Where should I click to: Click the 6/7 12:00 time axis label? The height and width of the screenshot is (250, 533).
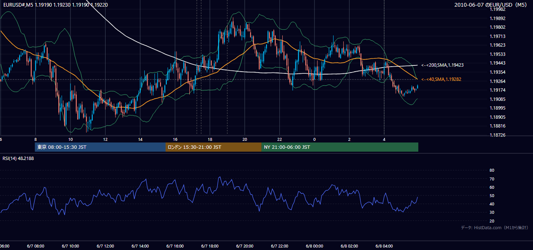(104, 246)
